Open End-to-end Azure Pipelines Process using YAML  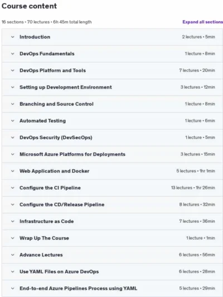tap(113, 289)
